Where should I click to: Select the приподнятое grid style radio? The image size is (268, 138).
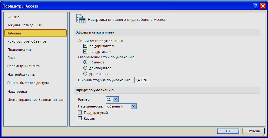coord(85,68)
